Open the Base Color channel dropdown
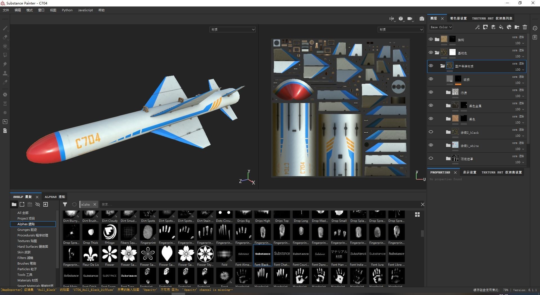This screenshot has width=540, height=295. tap(441, 27)
